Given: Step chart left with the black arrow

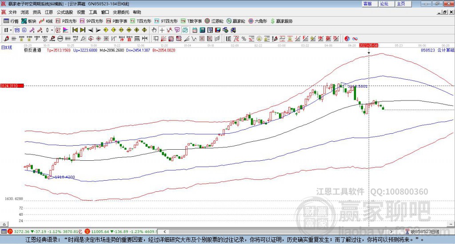Looking at the screenshot, I should 91,30.
